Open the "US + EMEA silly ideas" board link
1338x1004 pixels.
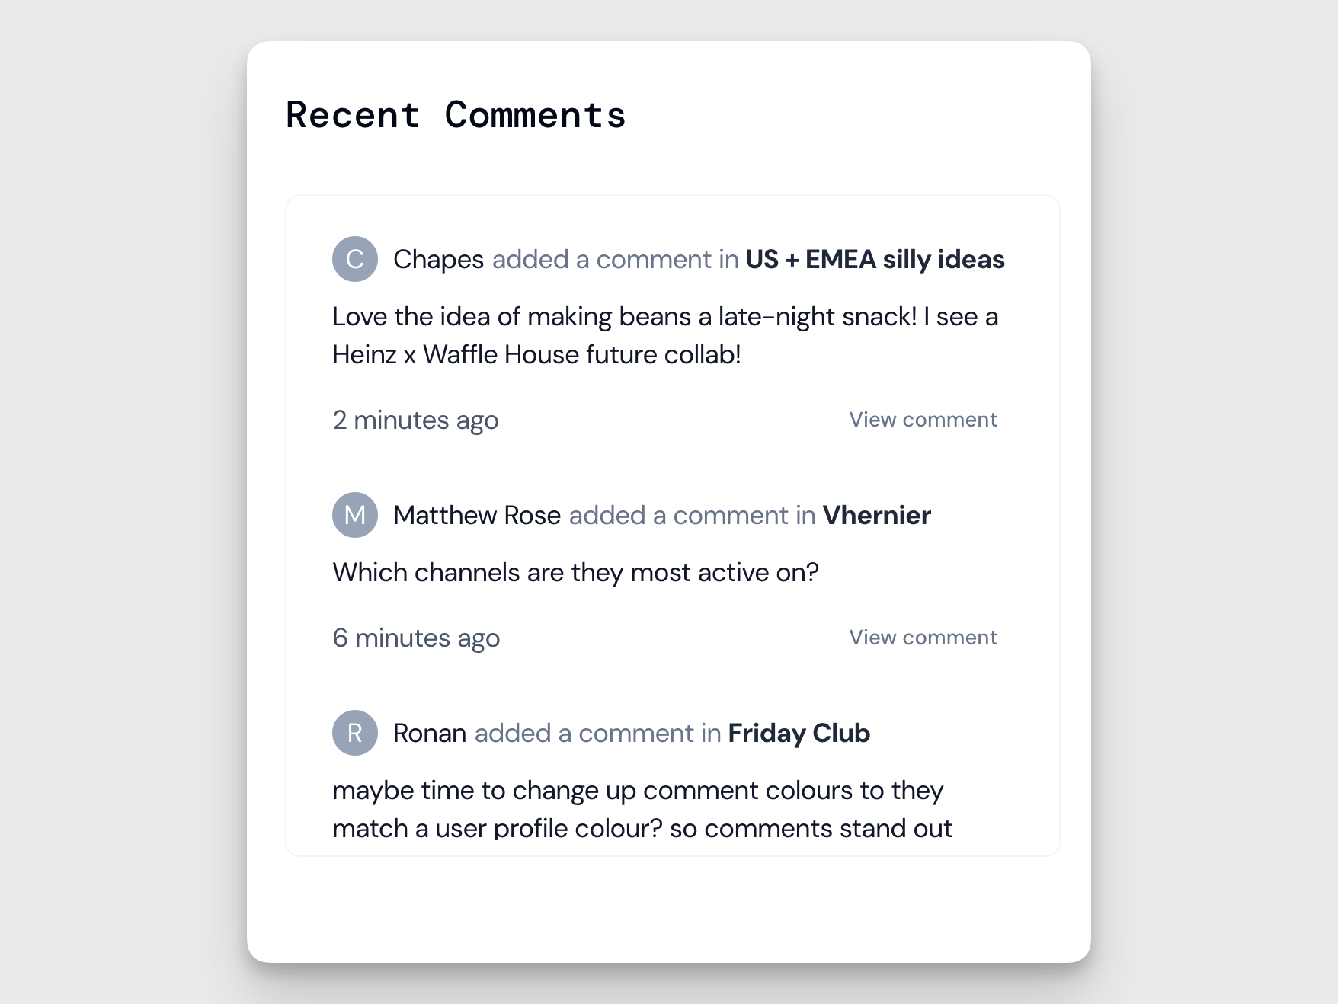tap(875, 259)
